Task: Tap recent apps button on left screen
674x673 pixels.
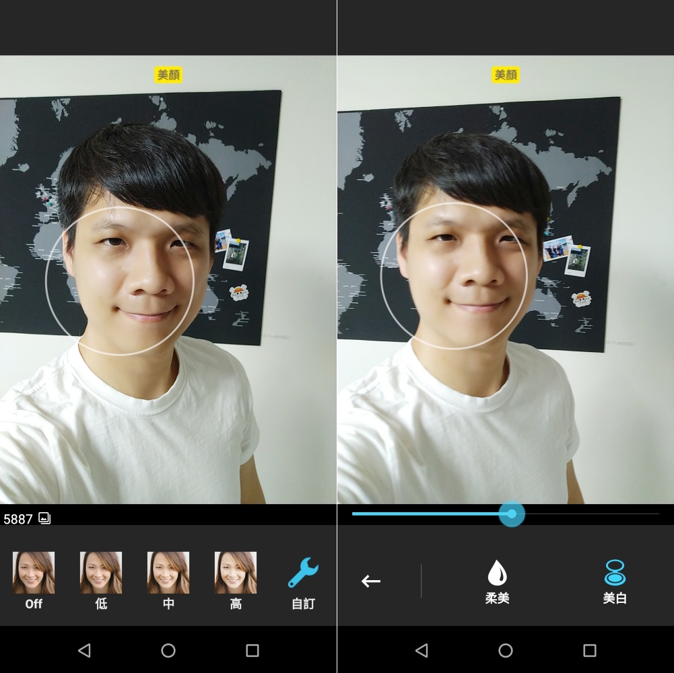Action: [x=252, y=650]
